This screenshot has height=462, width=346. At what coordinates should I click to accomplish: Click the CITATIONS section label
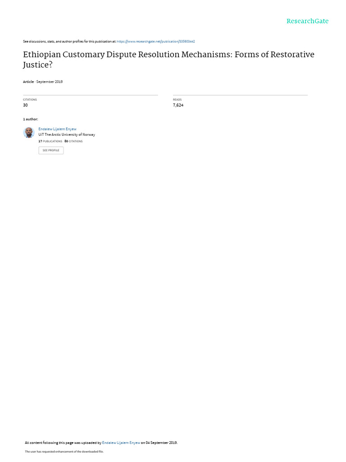coord(30,100)
